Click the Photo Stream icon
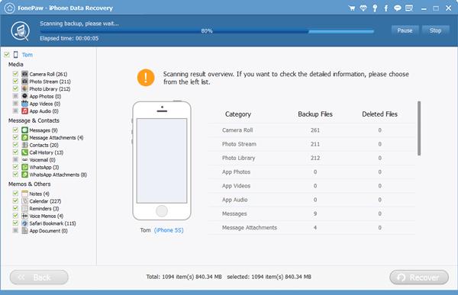The image size is (458, 295). (25, 82)
